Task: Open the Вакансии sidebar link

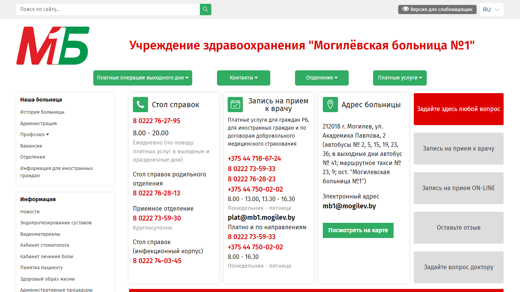Action: (x=31, y=146)
